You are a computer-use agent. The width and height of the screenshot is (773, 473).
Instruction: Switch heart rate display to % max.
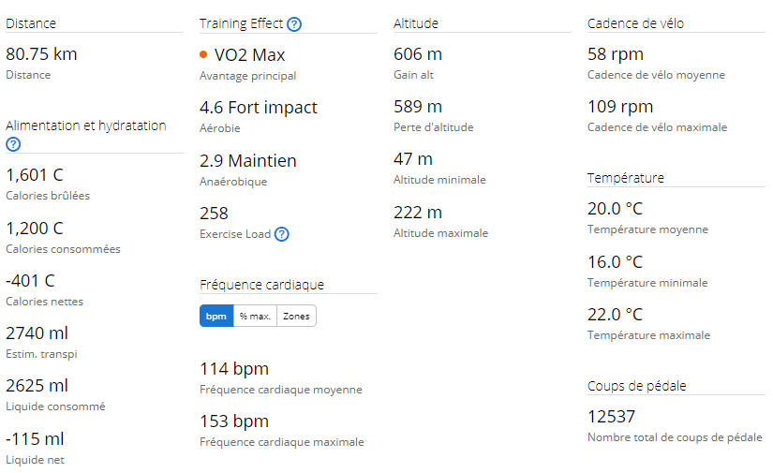255,316
